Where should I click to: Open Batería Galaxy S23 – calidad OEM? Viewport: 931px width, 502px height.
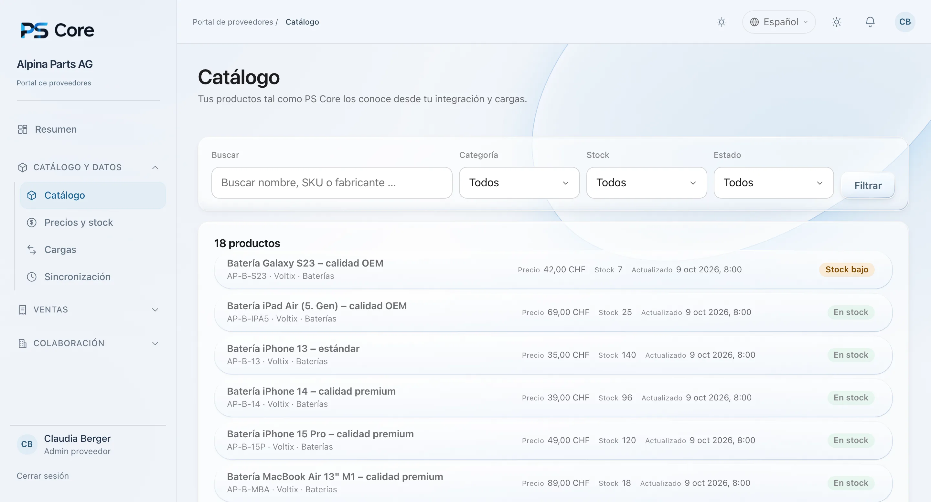tap(553, 270)
